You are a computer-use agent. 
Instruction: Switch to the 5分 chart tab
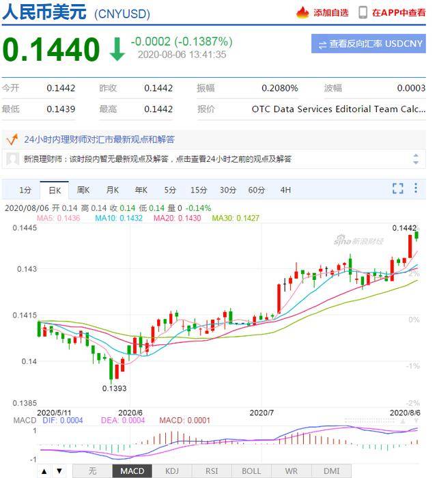tap(170, 191)
